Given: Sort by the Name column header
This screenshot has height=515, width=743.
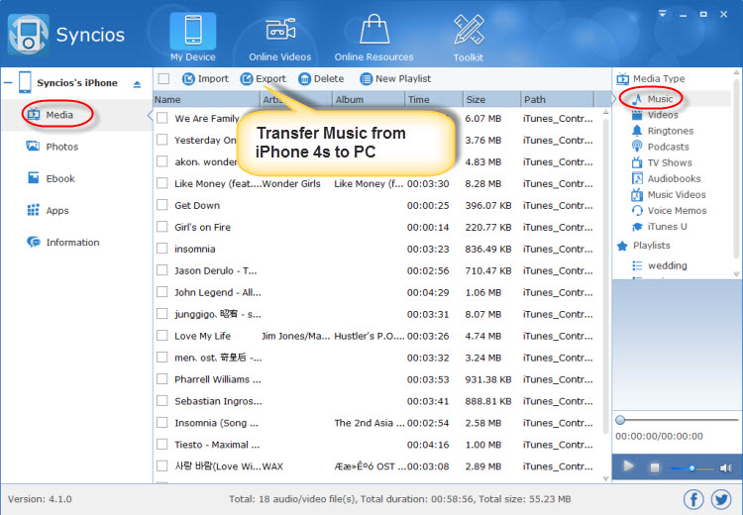Looking at the screenshot, I should 206,99.
